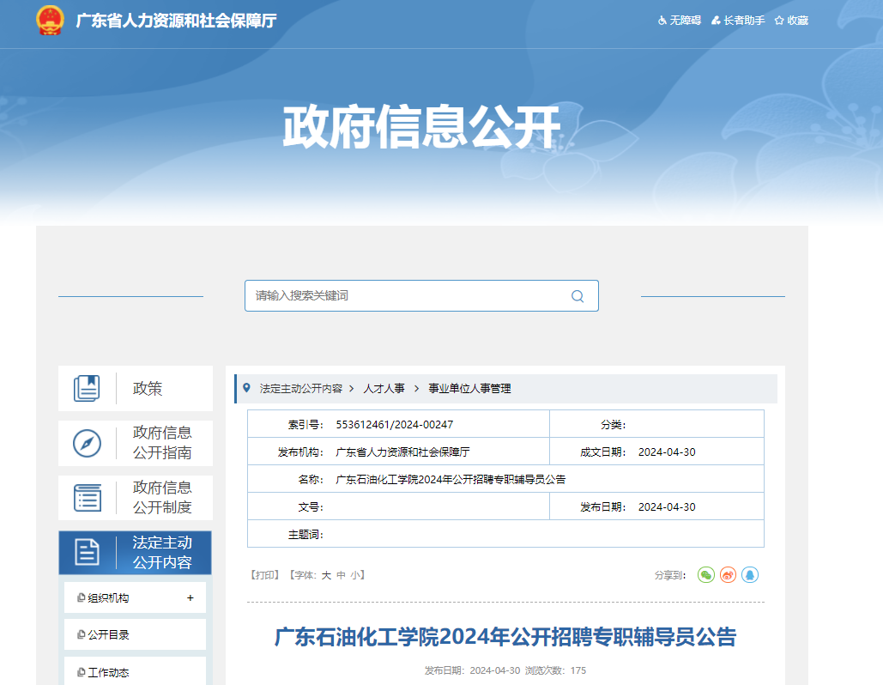Toggle 长者助手 elder assistant mode

click(x=737, y=21)
